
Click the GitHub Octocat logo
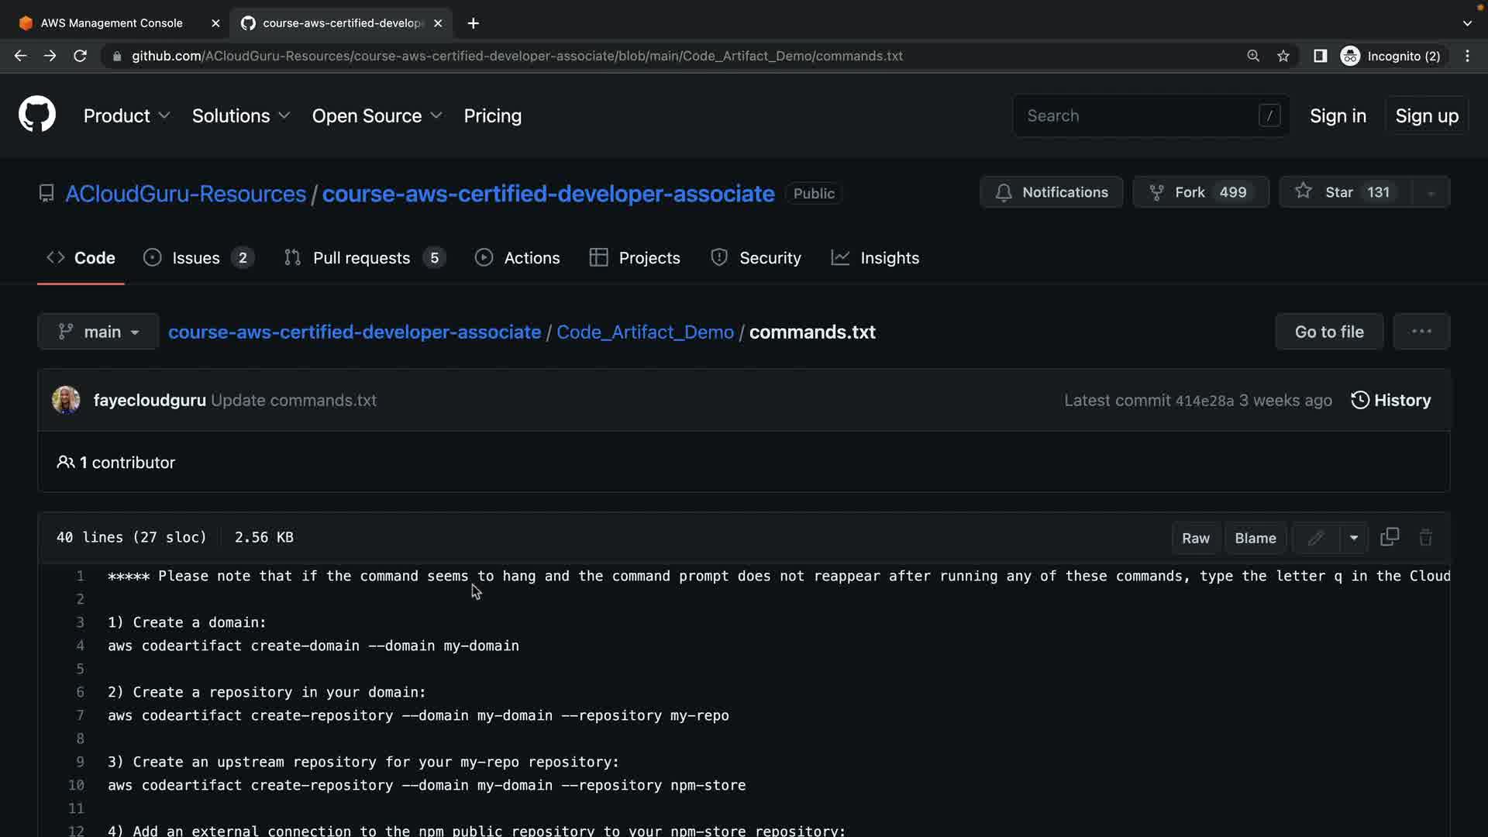tap(37, 115)
